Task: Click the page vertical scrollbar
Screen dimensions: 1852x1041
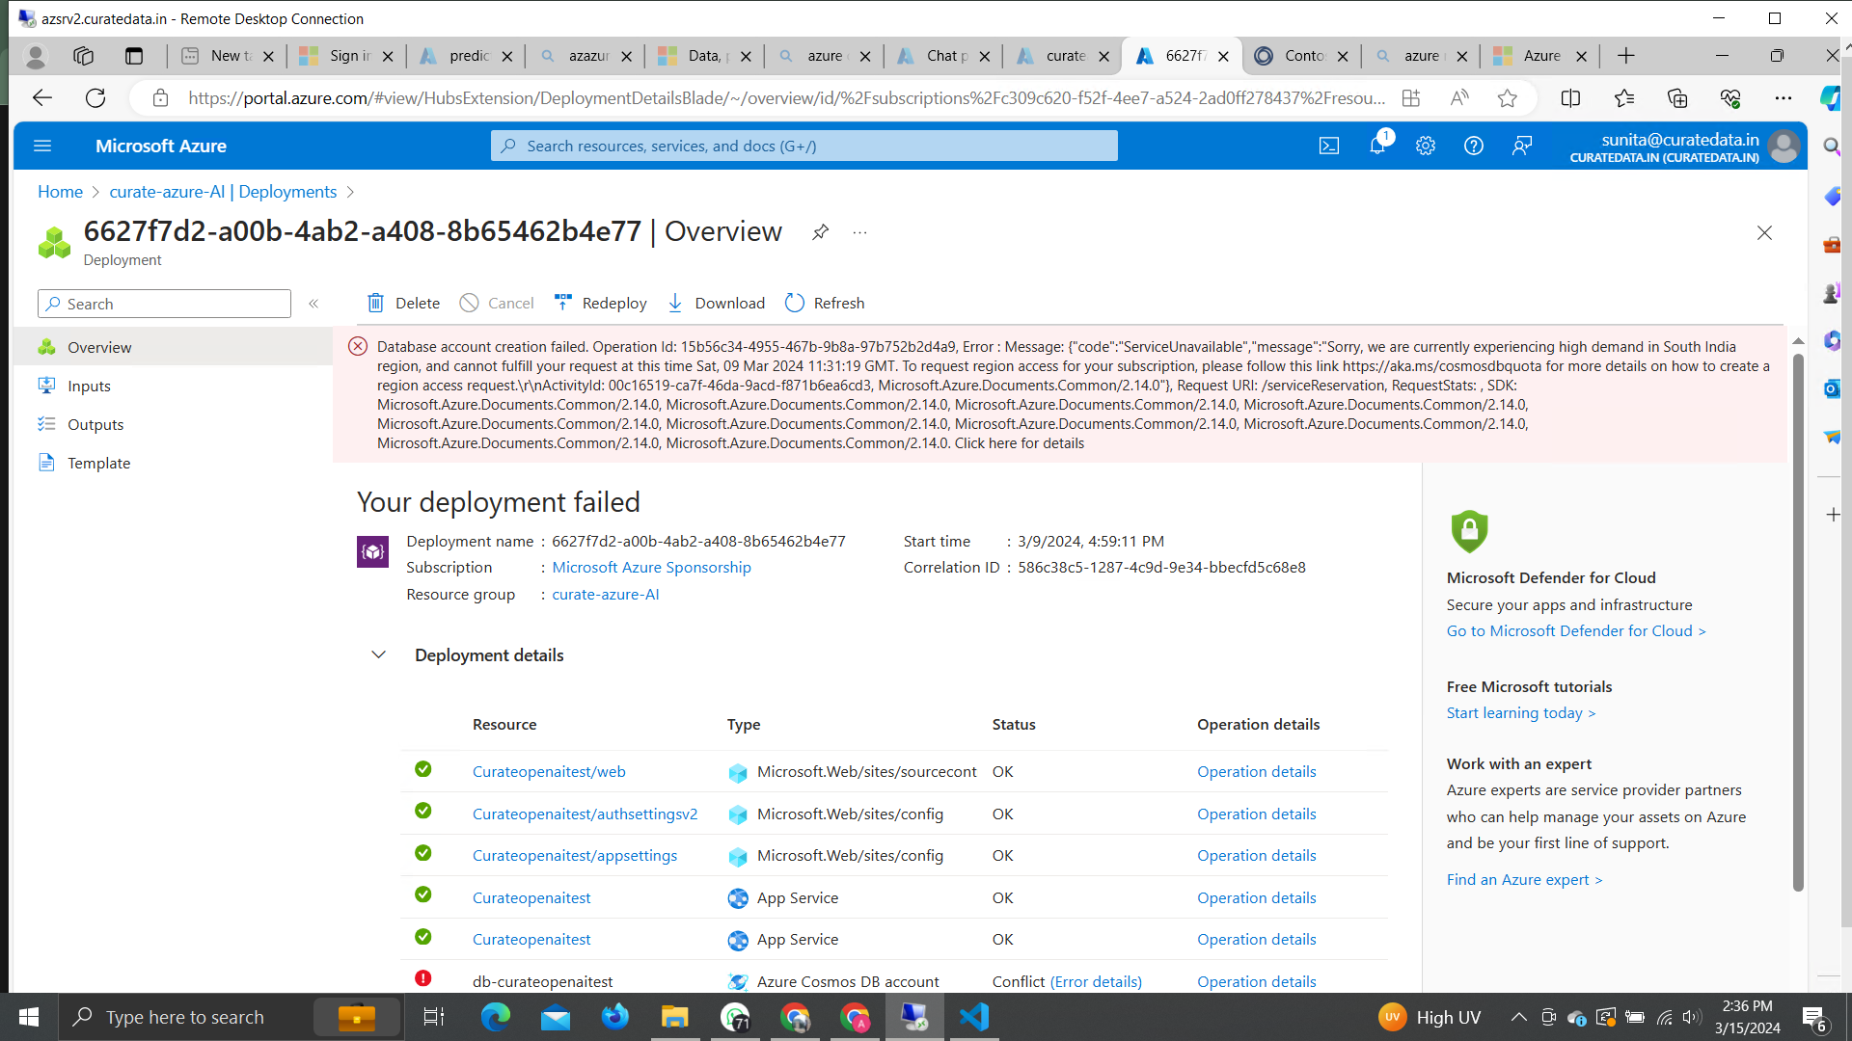Action: tap(1798, 622)
